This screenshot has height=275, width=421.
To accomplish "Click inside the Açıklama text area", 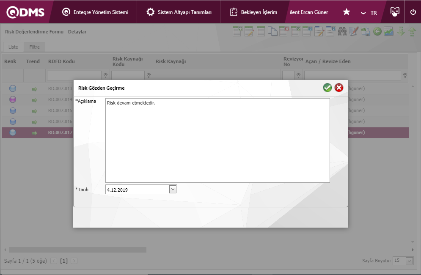I will pos(217,140).
